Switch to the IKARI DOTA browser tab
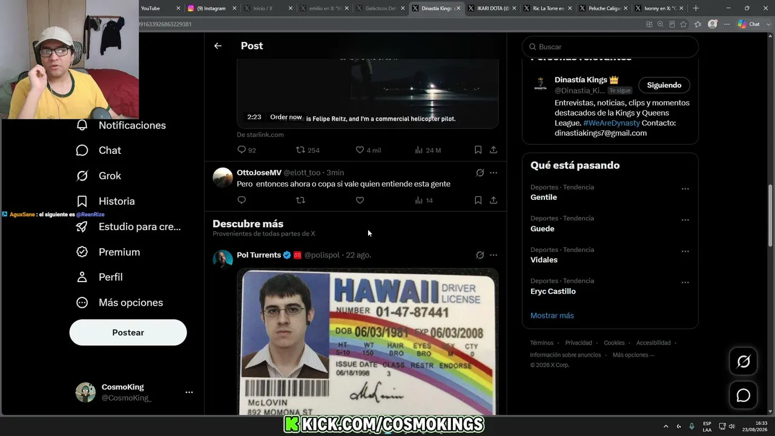This screenshot has height=436, width=775. (490, 8)
